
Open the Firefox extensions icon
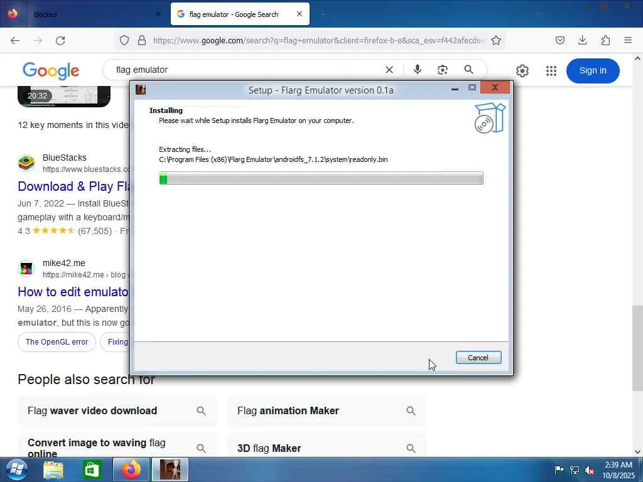[x=605, y=40]
